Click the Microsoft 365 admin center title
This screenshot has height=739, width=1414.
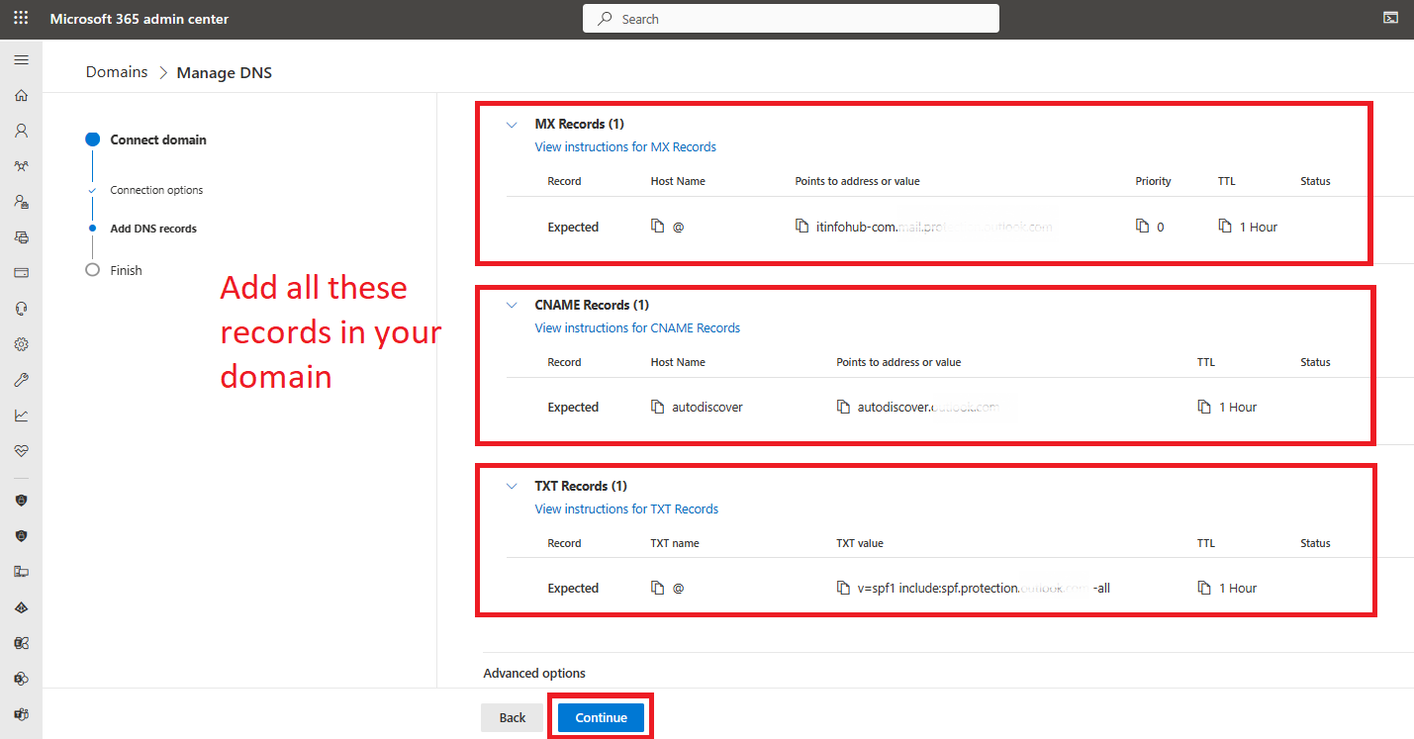click(x=139, y=19)
